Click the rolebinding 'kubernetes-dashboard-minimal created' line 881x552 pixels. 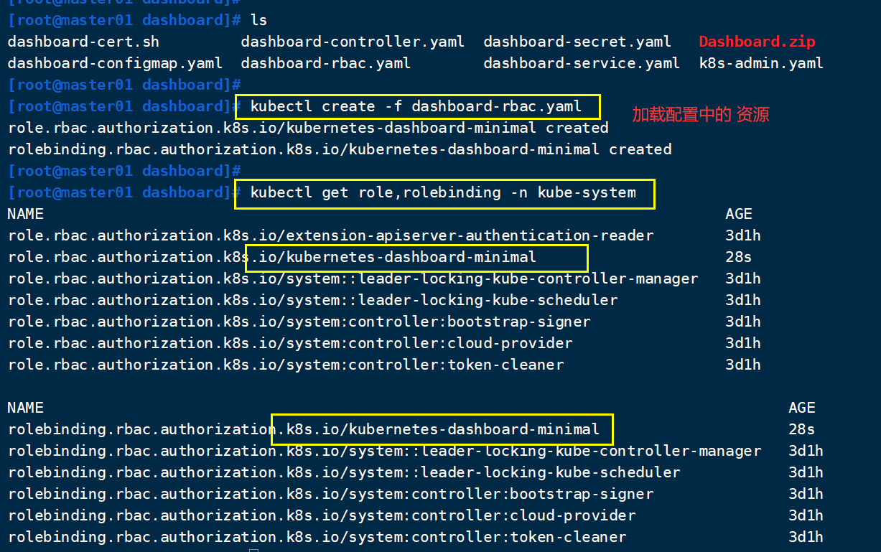pos(340,149)
